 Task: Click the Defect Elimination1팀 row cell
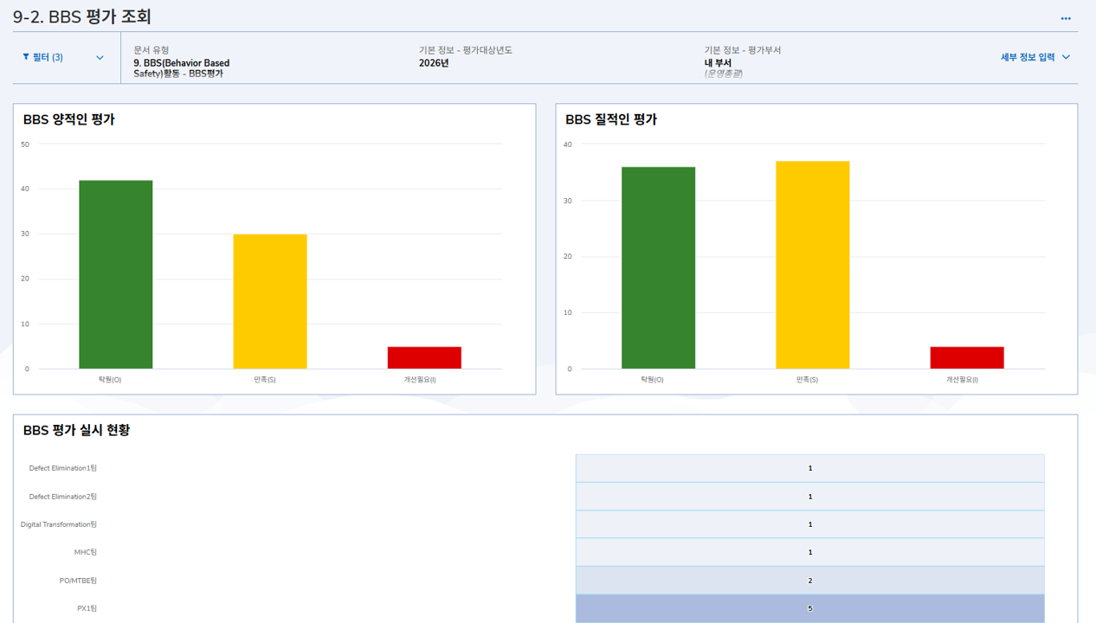tap(809, 468)
